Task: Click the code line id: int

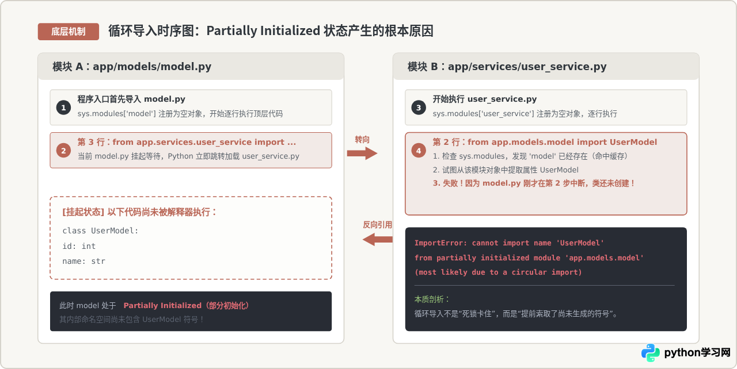Action: (x=79, y=246)
